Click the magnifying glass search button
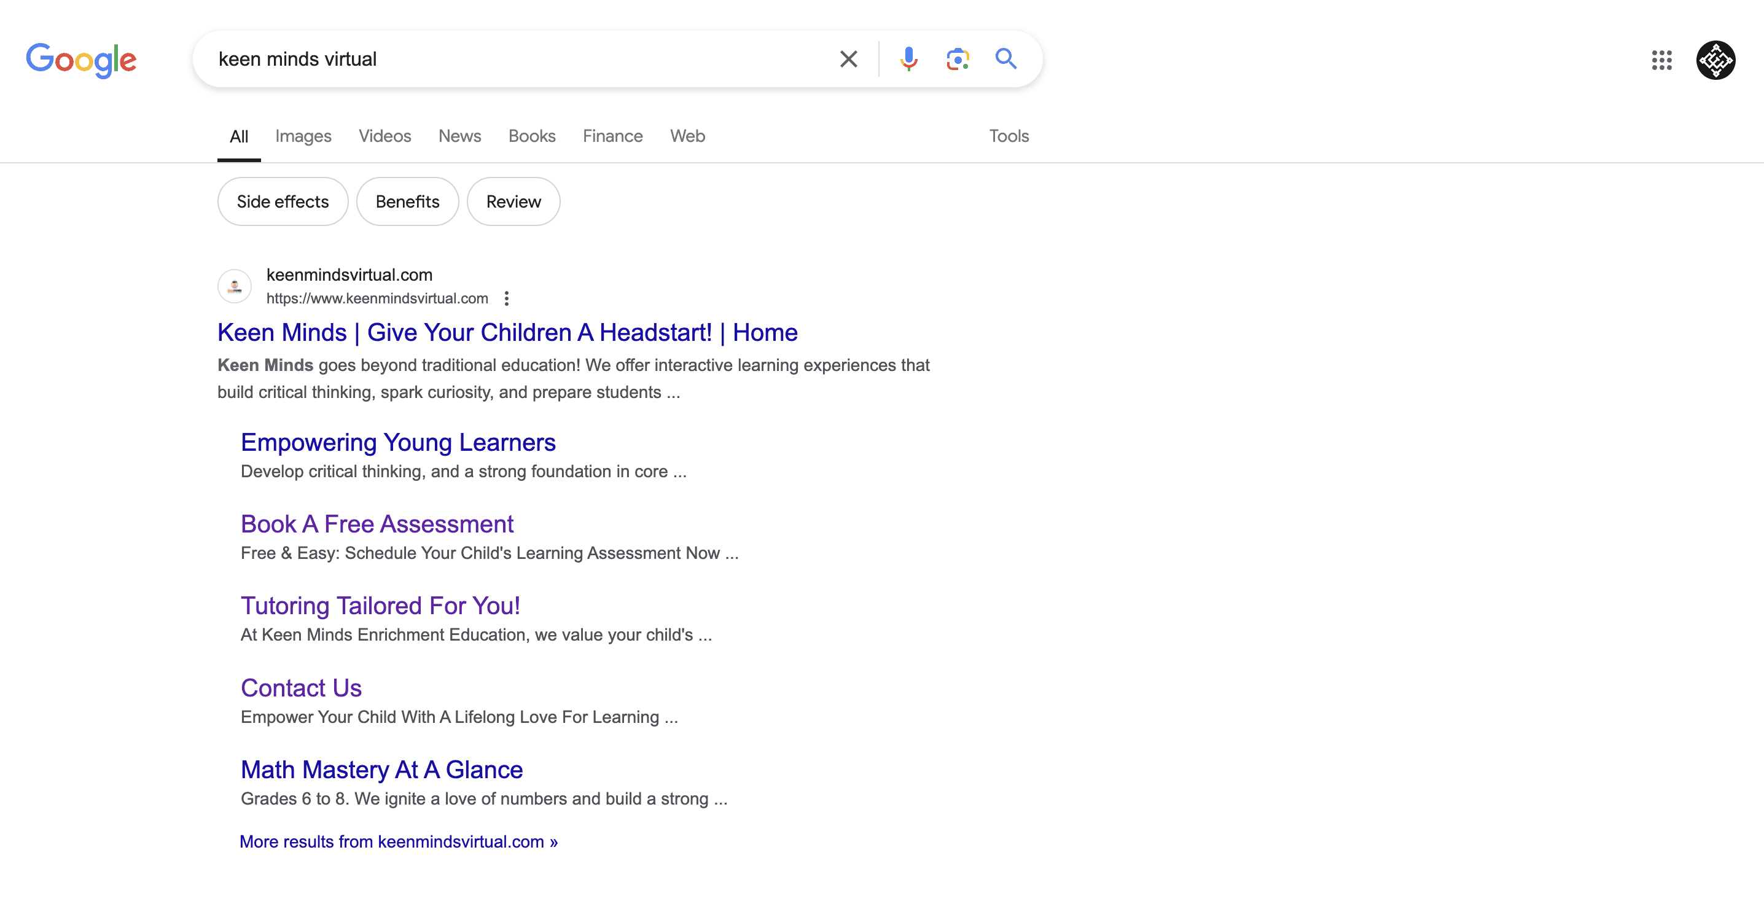1764x909 pixels. tap(1005, 60)
